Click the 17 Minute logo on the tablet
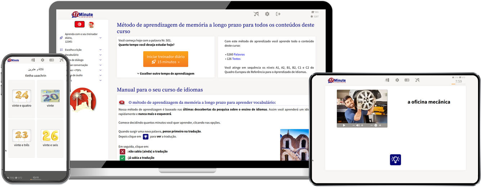This screenshot has width=504, height=191. pos(337,80)
